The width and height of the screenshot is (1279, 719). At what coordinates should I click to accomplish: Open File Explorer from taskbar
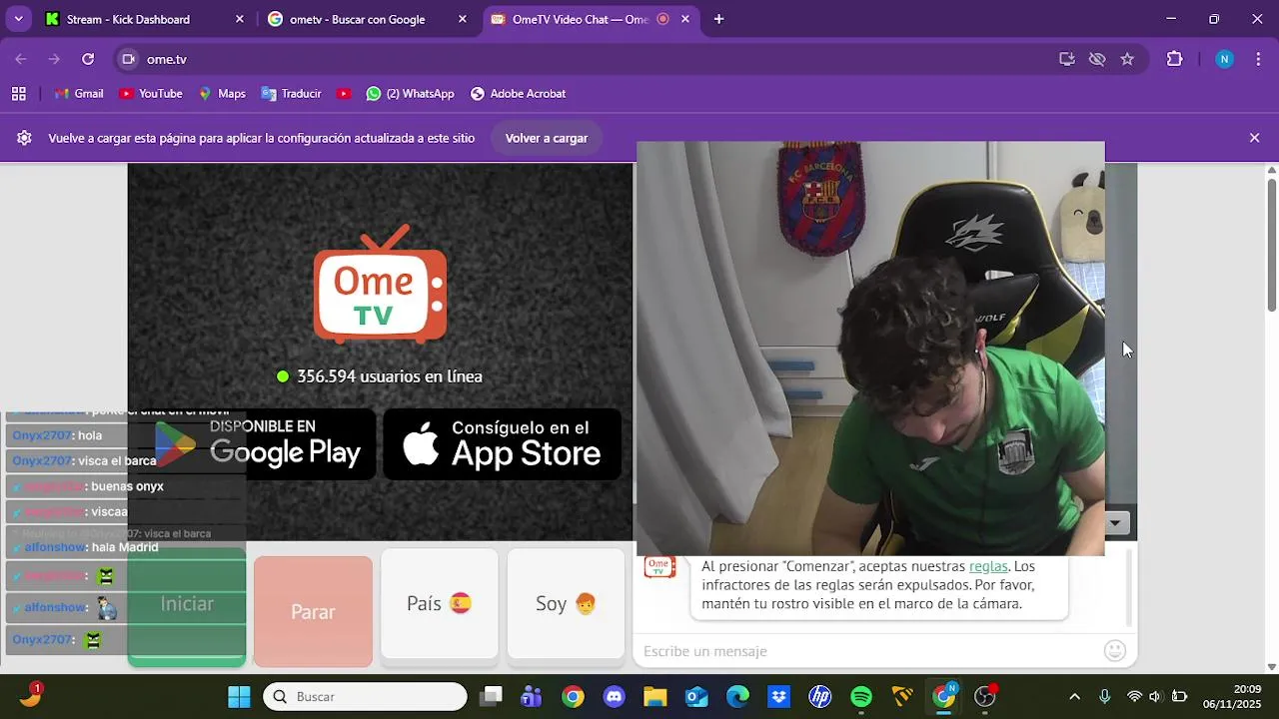[654, 696]
